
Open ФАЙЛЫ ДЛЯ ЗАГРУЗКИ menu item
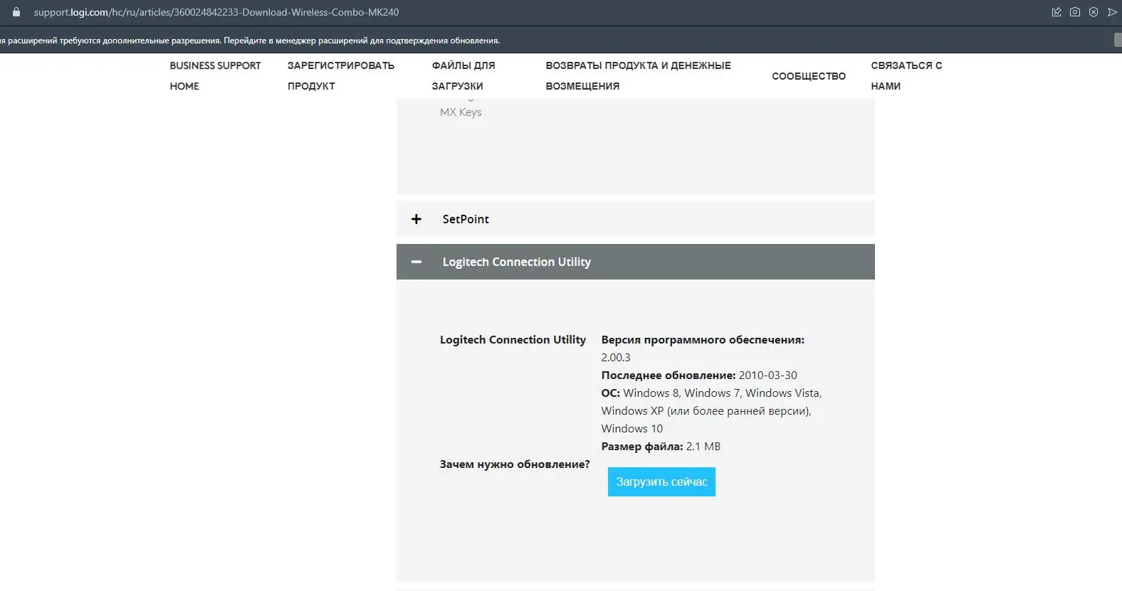click(463, 75)
